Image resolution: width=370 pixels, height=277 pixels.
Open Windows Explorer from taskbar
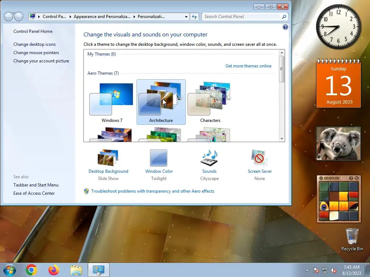click(x=76, y=270)
